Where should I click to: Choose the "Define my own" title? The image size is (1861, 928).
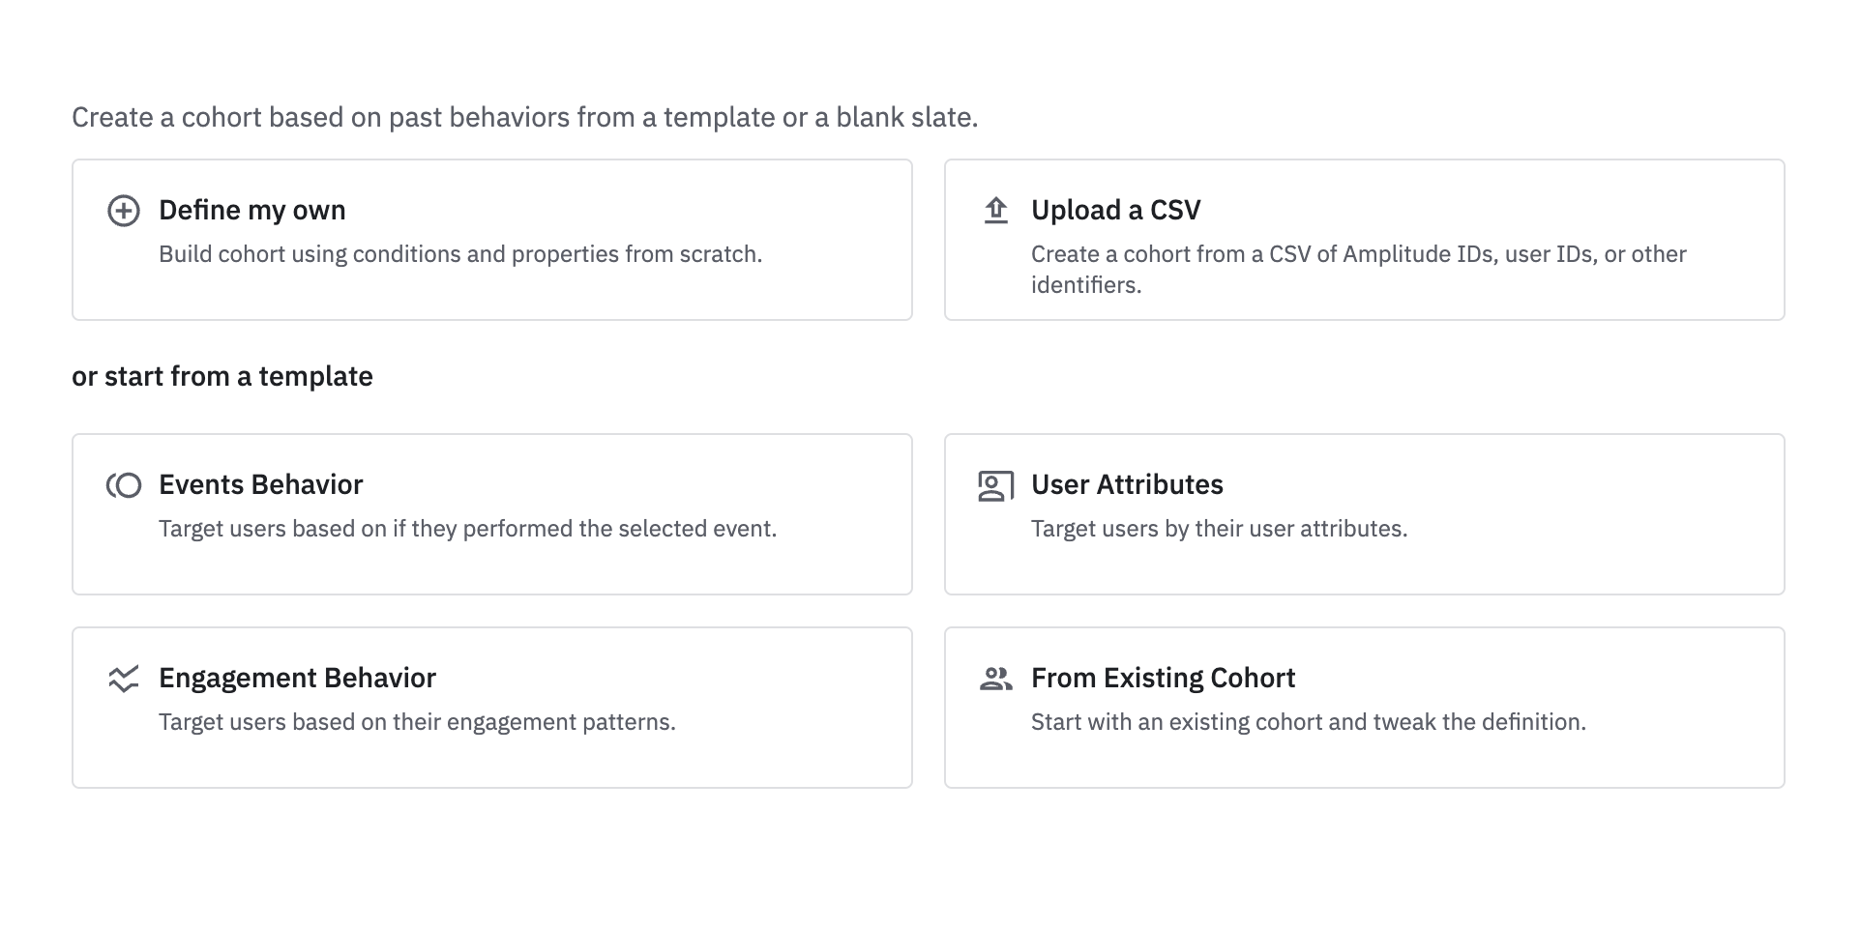point(251,210)
